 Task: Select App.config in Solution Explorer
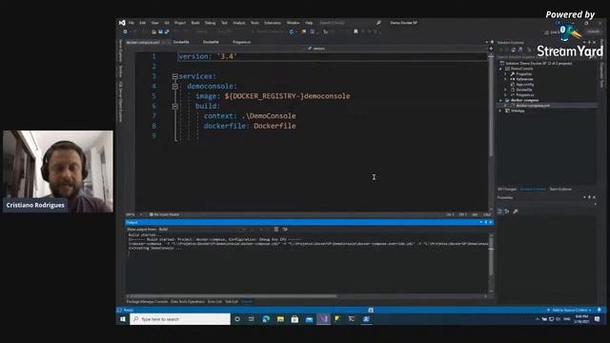[525, 85]
